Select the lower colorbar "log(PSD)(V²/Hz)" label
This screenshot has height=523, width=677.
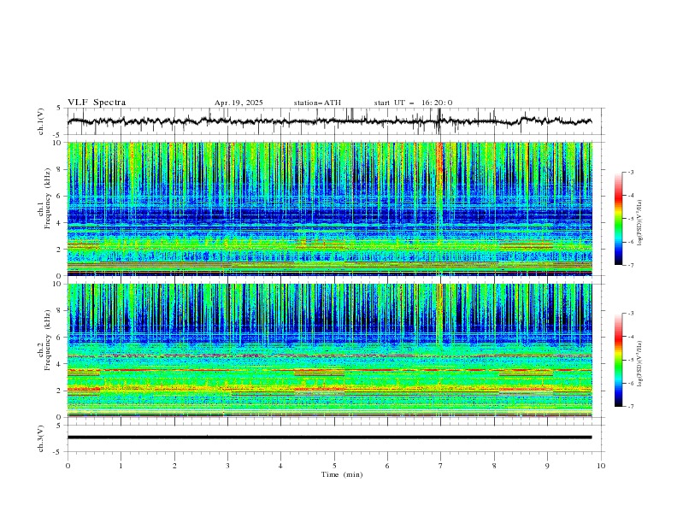(639, 363)
